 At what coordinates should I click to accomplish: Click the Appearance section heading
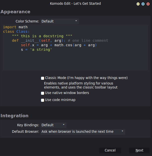tap(15, 12)
